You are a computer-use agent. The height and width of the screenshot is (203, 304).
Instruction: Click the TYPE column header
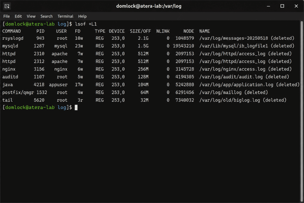point(100,31)
